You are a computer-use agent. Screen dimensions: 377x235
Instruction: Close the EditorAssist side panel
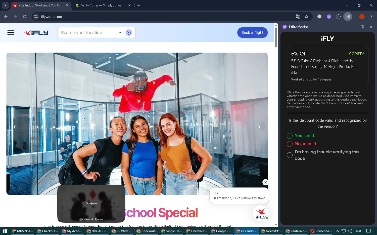(371, 27)
